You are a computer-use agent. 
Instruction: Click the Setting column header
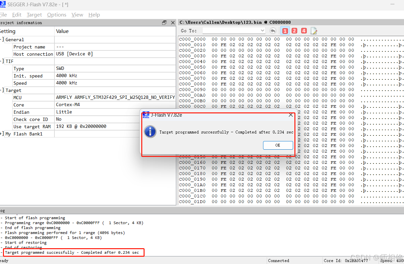[x=7, y=31]
